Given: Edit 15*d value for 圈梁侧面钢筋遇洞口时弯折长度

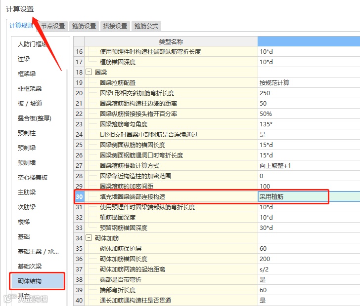Looking at the screenshot, I should click(309, 155).
